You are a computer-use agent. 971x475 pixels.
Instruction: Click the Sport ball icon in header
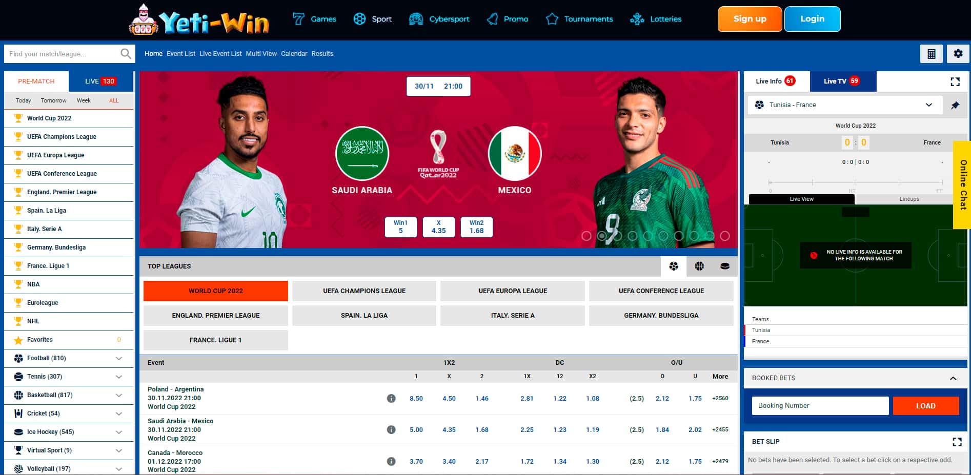360,19
